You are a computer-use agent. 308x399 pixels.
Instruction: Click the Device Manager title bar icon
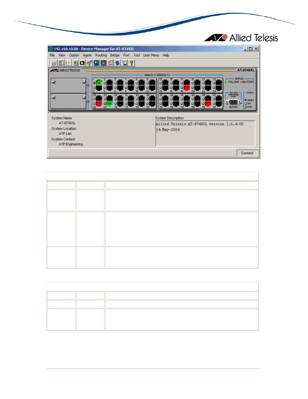[x=51, y=49]
